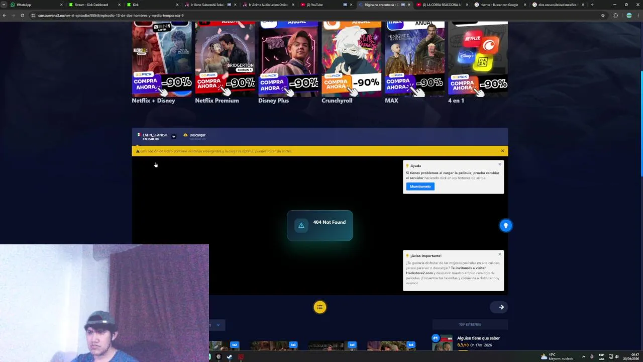
Task: Close the YouTube browser tab
Action: (x=352, y=5)
